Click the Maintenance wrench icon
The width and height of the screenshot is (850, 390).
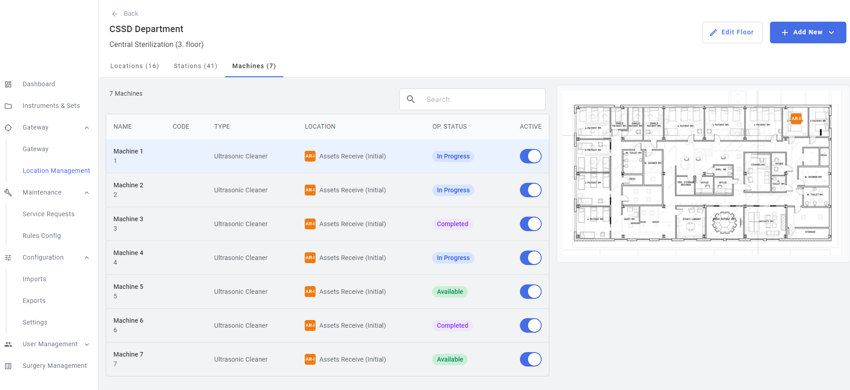8,193
